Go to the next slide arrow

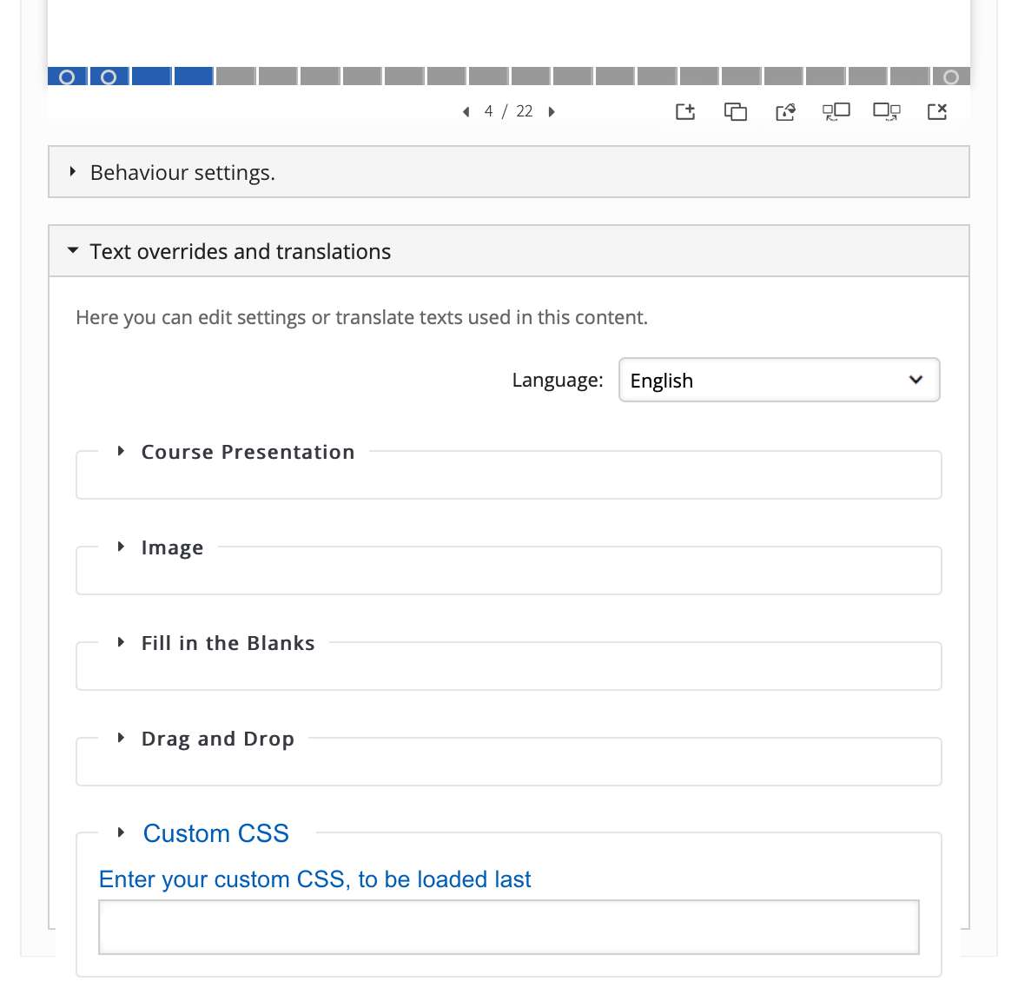552,112
